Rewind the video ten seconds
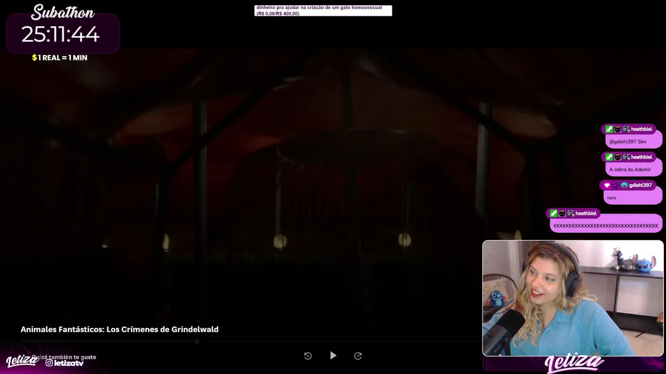Viewport: 666px width, 374px height. click(x=308, y=356)
